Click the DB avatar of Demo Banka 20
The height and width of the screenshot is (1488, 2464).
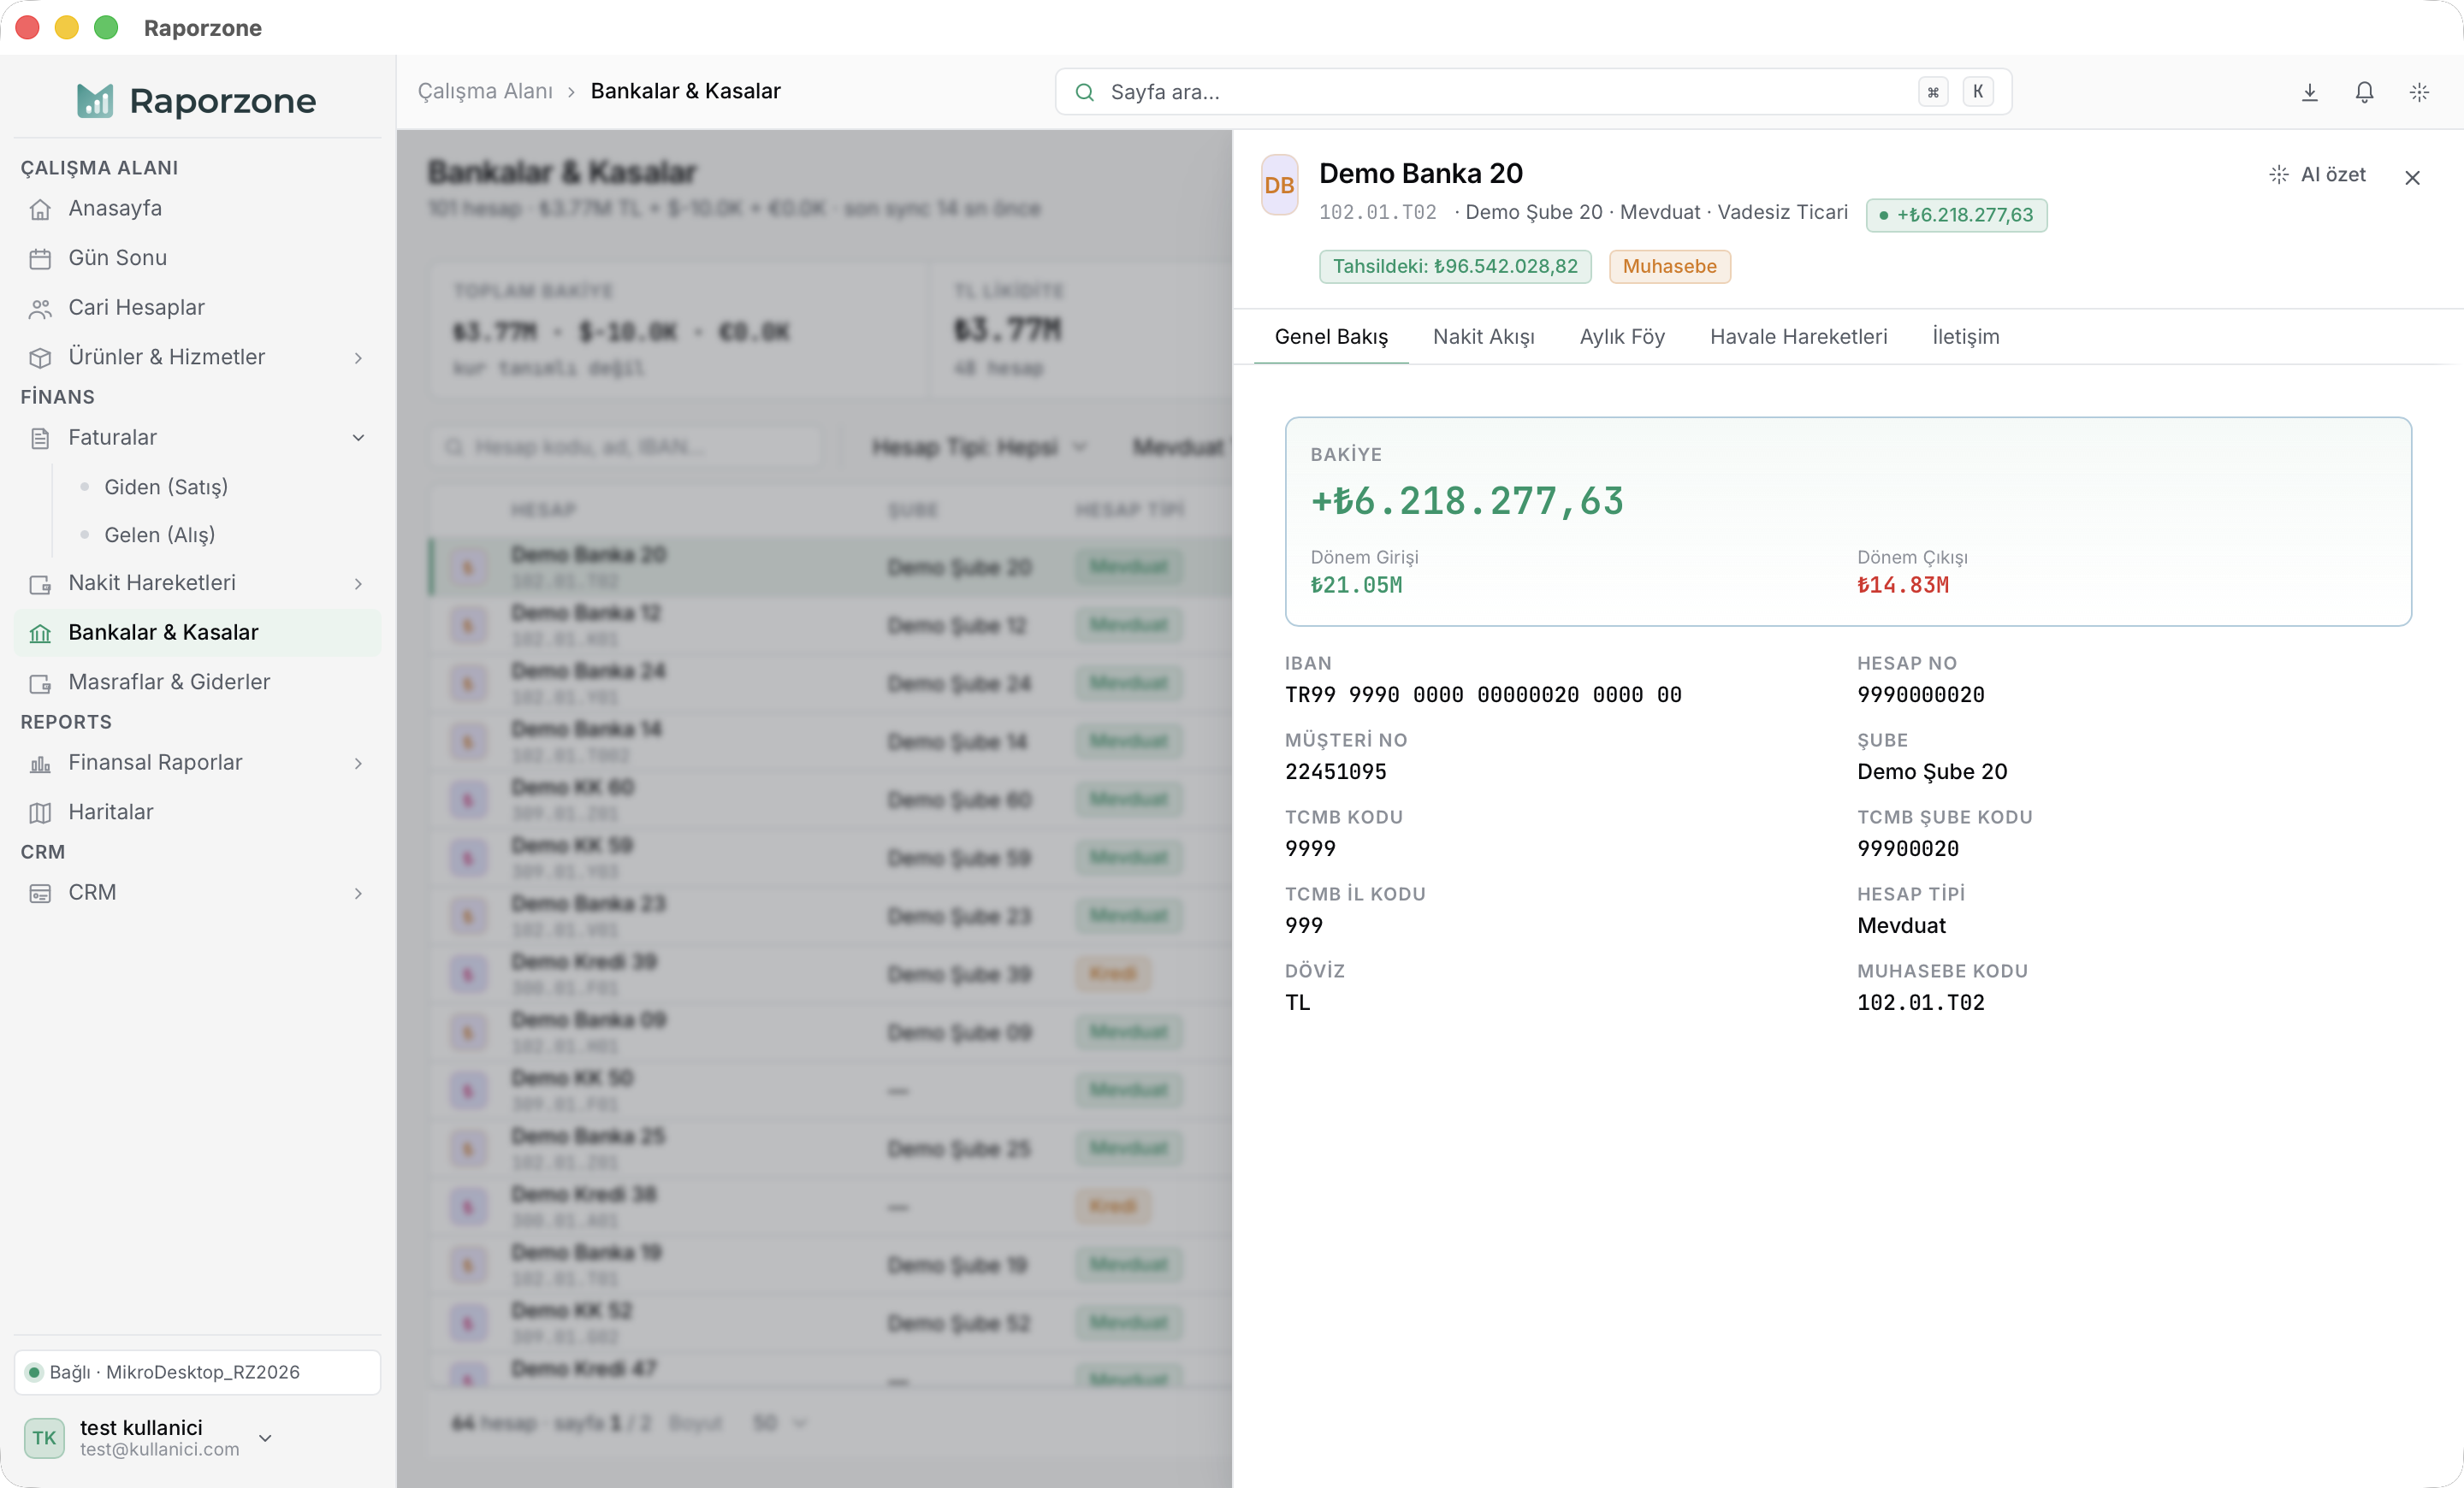[x=1279, y=185]
